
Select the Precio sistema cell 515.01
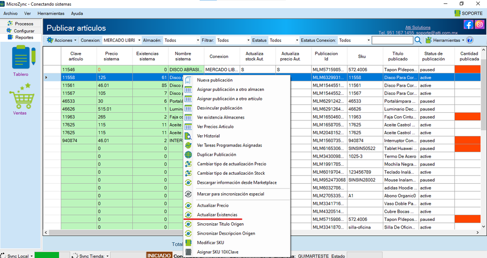click(x=115, y=109)
